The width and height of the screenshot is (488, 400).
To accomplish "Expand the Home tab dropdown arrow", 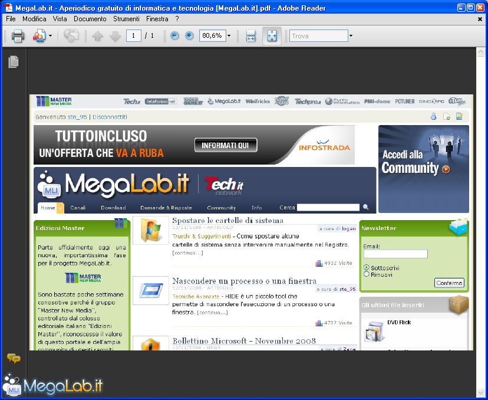I will [60, 208].
